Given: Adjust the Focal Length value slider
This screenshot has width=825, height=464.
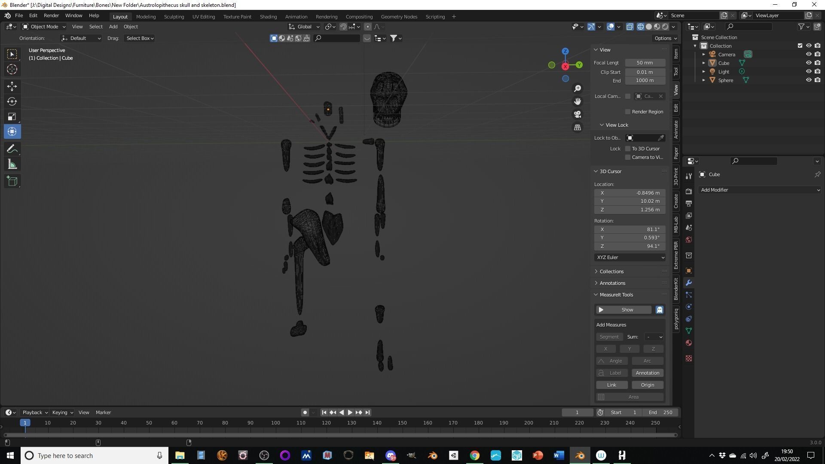Looking at the screenshot, I should point(645,62).
